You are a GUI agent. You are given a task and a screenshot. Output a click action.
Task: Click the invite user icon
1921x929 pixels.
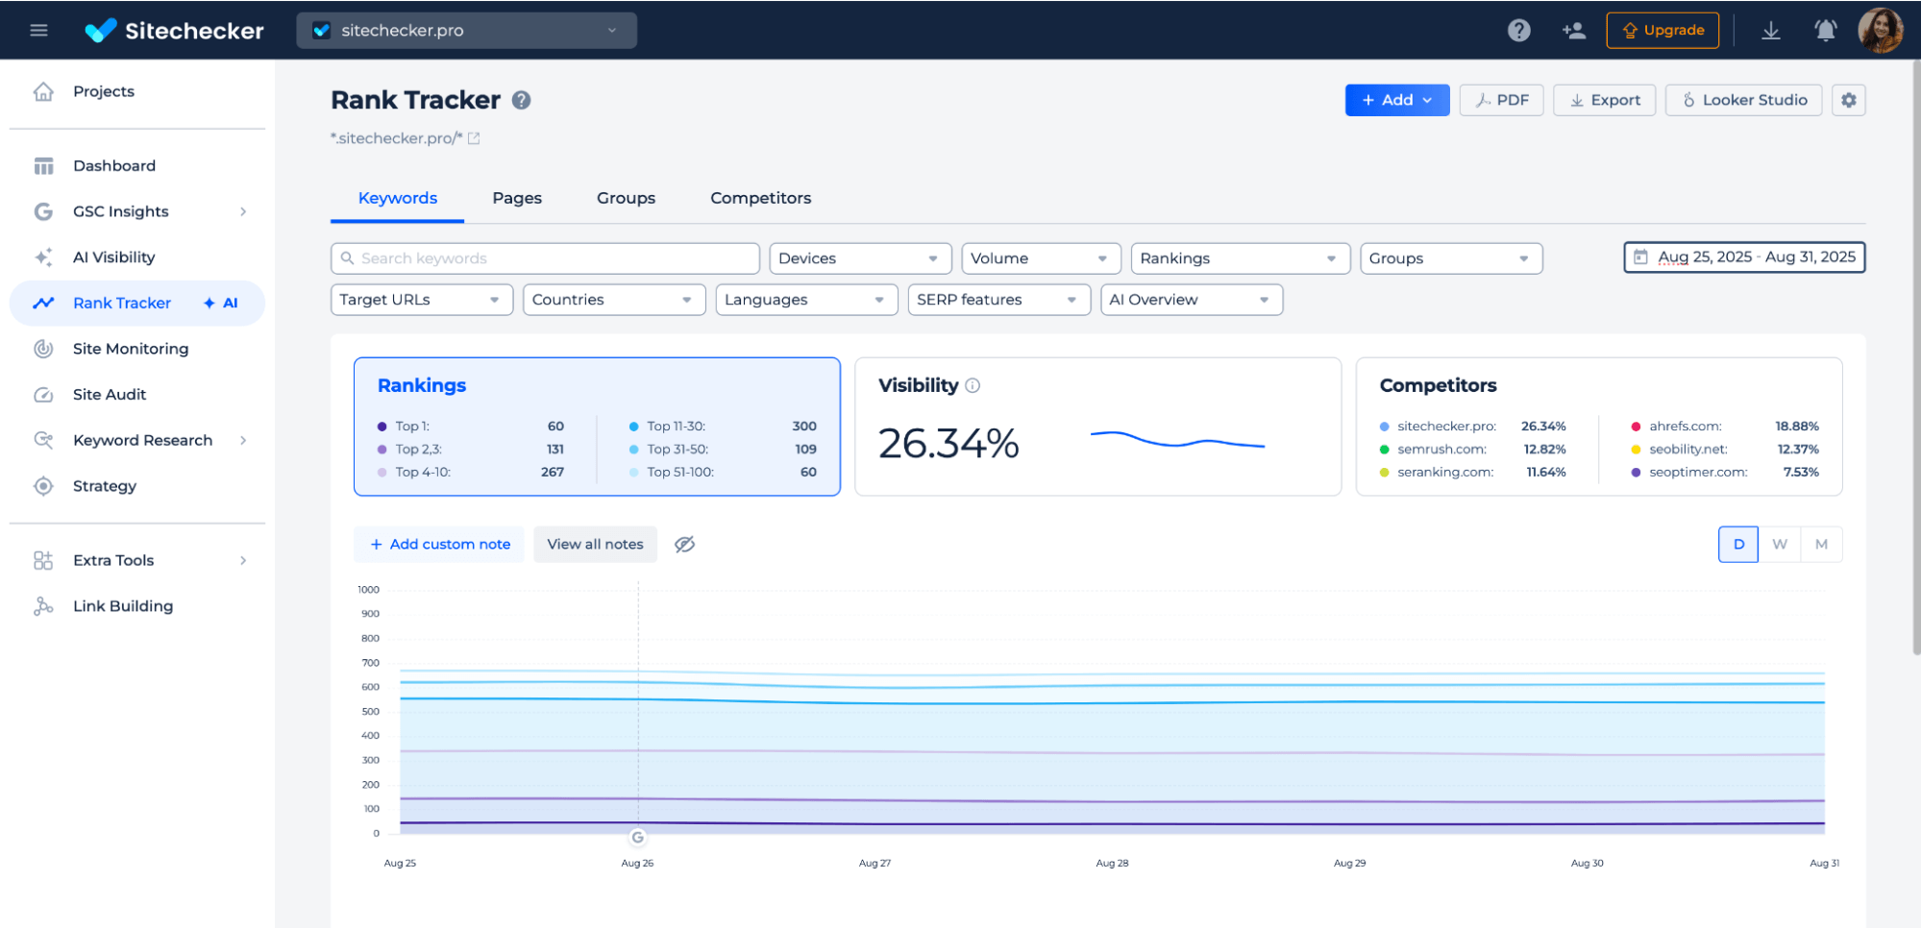pyautogui.click(x=1573, y=30)
